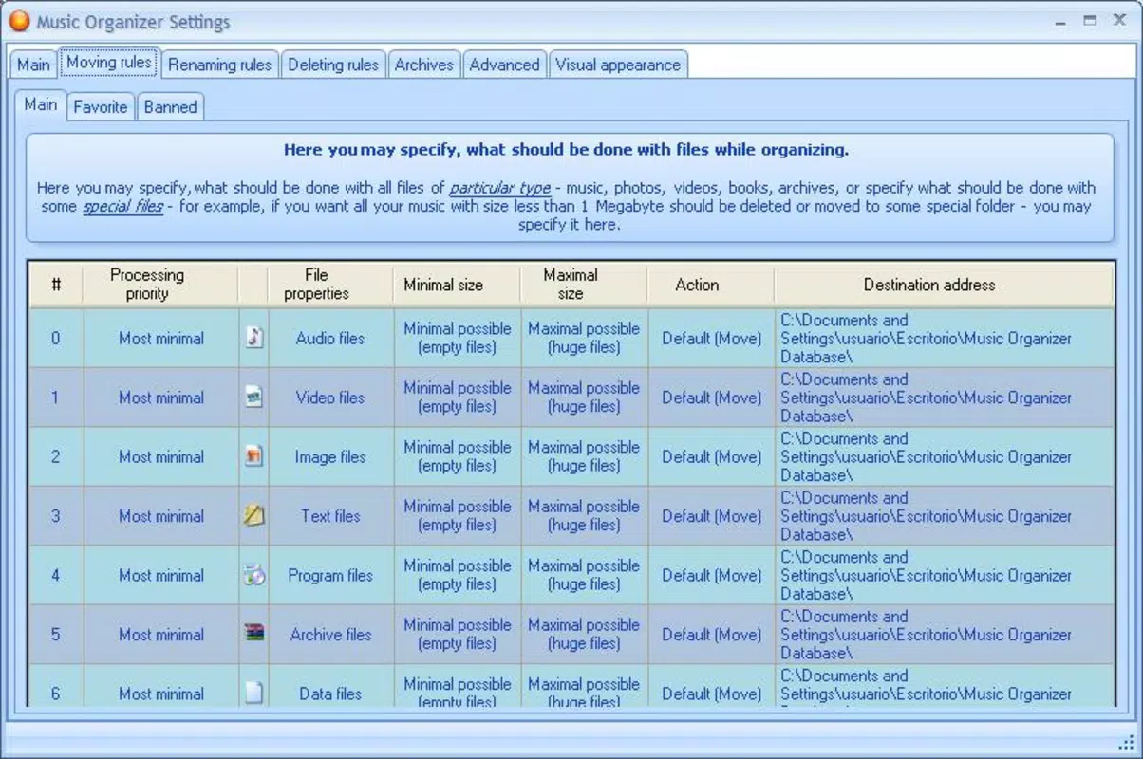The width and height of the screenshot is (1143, 759).
Task: Maximize the Music Organizer Settings window
Action: [x=1091, y=20]
